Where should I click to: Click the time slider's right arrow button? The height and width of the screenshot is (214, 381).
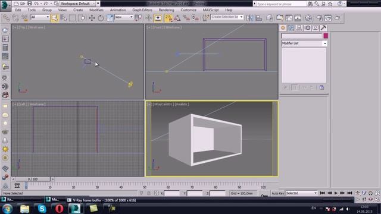coord(53,179)
